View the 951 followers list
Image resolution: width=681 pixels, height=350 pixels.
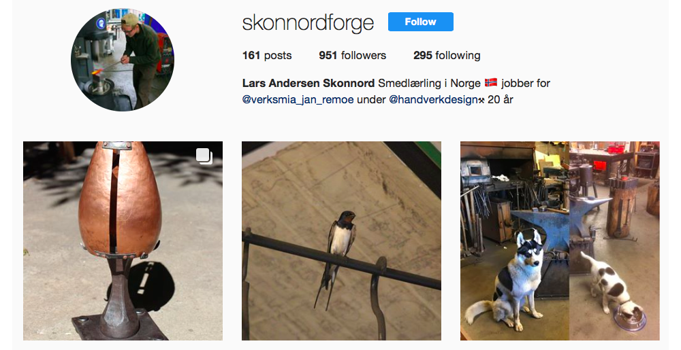coord(352,56)
